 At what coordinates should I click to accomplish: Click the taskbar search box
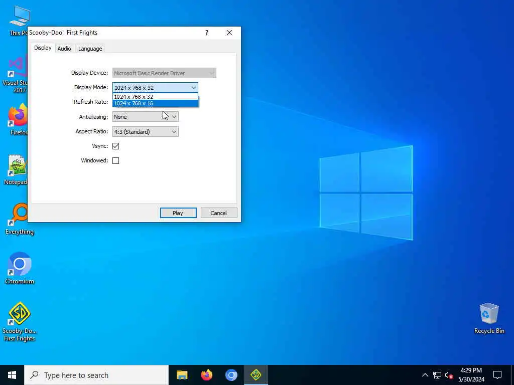click(96, 375)
